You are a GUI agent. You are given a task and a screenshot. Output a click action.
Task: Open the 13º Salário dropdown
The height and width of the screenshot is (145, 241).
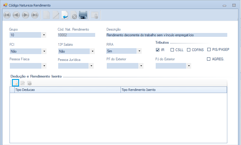click(92, 51)
